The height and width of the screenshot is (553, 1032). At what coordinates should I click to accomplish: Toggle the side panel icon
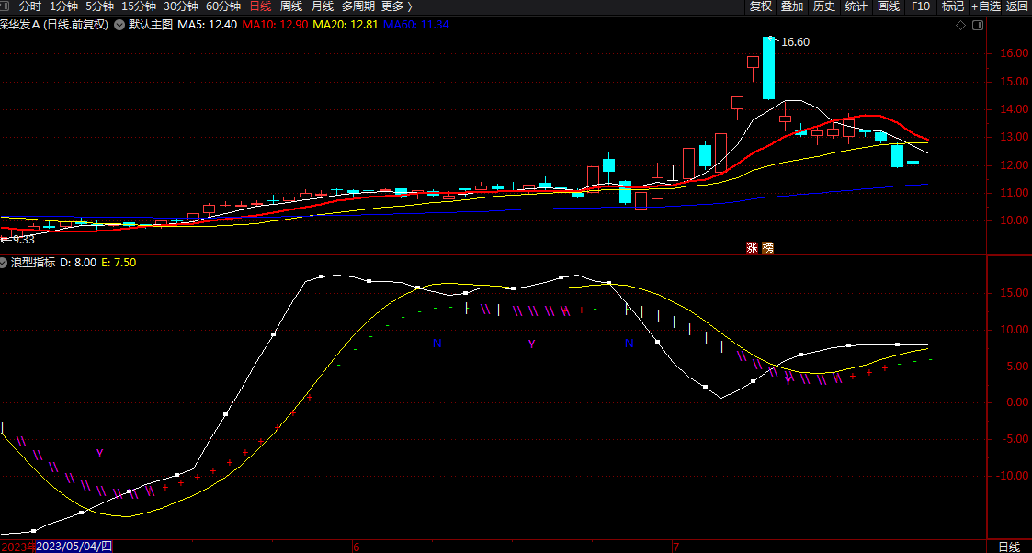pos(978,25)
